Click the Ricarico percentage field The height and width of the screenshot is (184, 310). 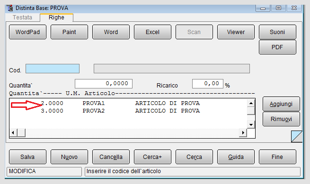[208, 84]
